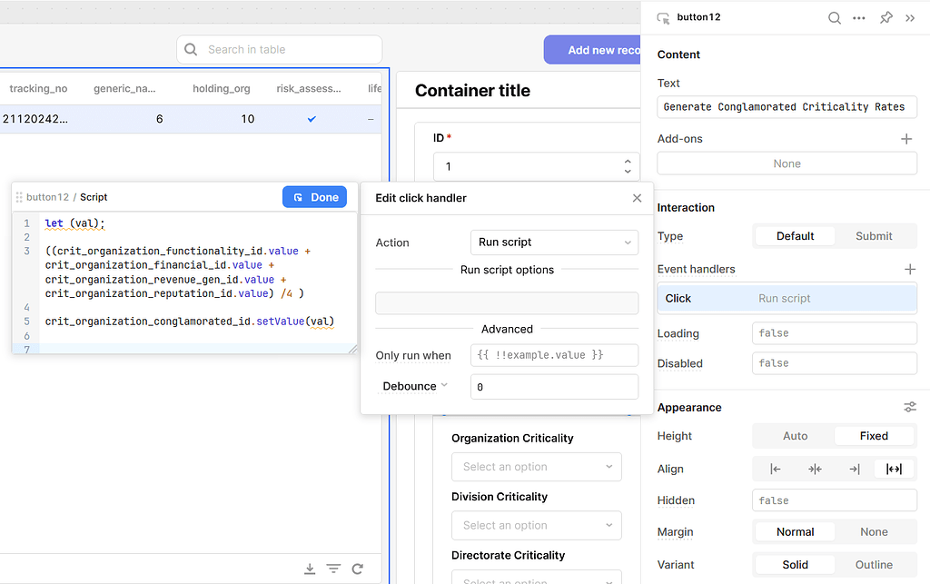Image resolution: width=930 pixels, height=584 pixels.
Task: Select align center option
Action: click(x=815, y=469)
